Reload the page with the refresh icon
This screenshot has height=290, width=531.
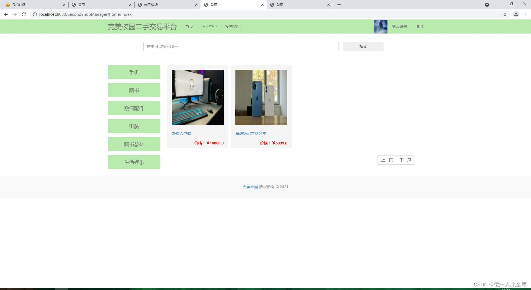click(24, 14)
